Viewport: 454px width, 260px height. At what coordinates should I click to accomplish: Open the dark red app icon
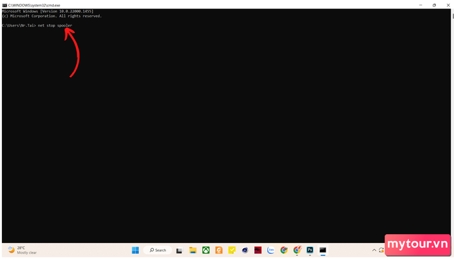click(257, 250)
